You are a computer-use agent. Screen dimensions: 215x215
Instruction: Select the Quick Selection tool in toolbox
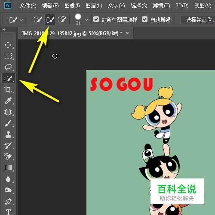(x=8, y=78)
